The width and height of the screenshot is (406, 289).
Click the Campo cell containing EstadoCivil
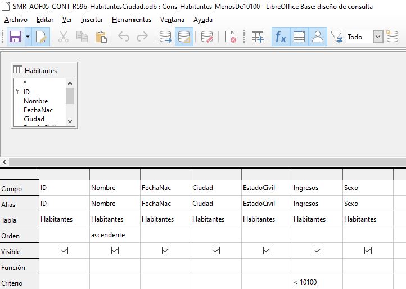(267, 188)
